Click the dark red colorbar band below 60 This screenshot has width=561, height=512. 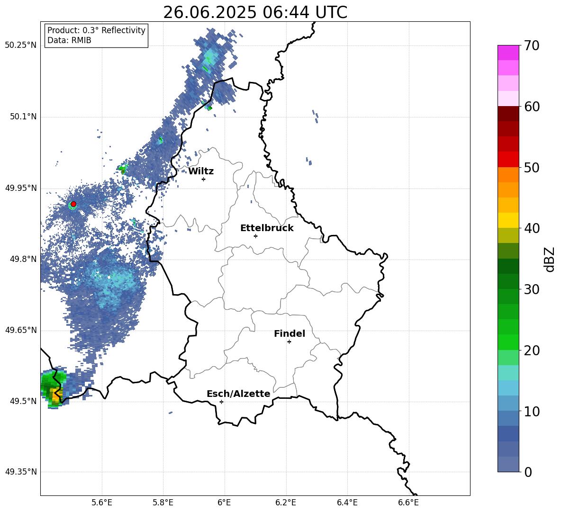[508, 114]
